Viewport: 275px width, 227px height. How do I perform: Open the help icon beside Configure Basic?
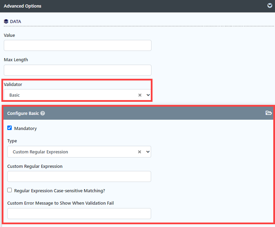tap(43, 113)
